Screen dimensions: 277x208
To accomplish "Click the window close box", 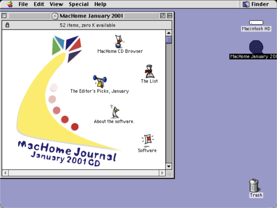I will coord(4,16).
